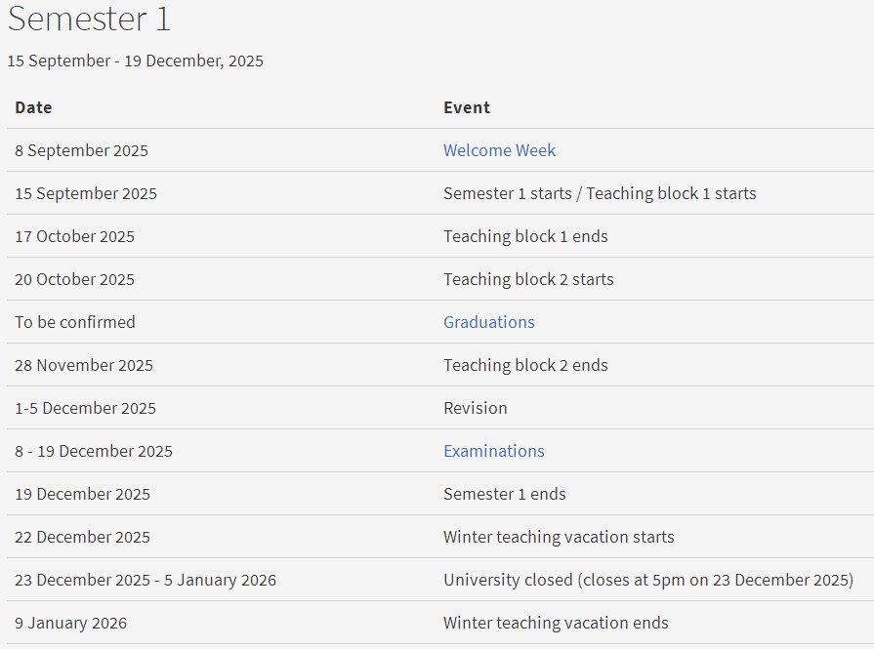
Task: Click the 9 January 2026 date cell
Action: pyautogui.click(x=70, y=623)
